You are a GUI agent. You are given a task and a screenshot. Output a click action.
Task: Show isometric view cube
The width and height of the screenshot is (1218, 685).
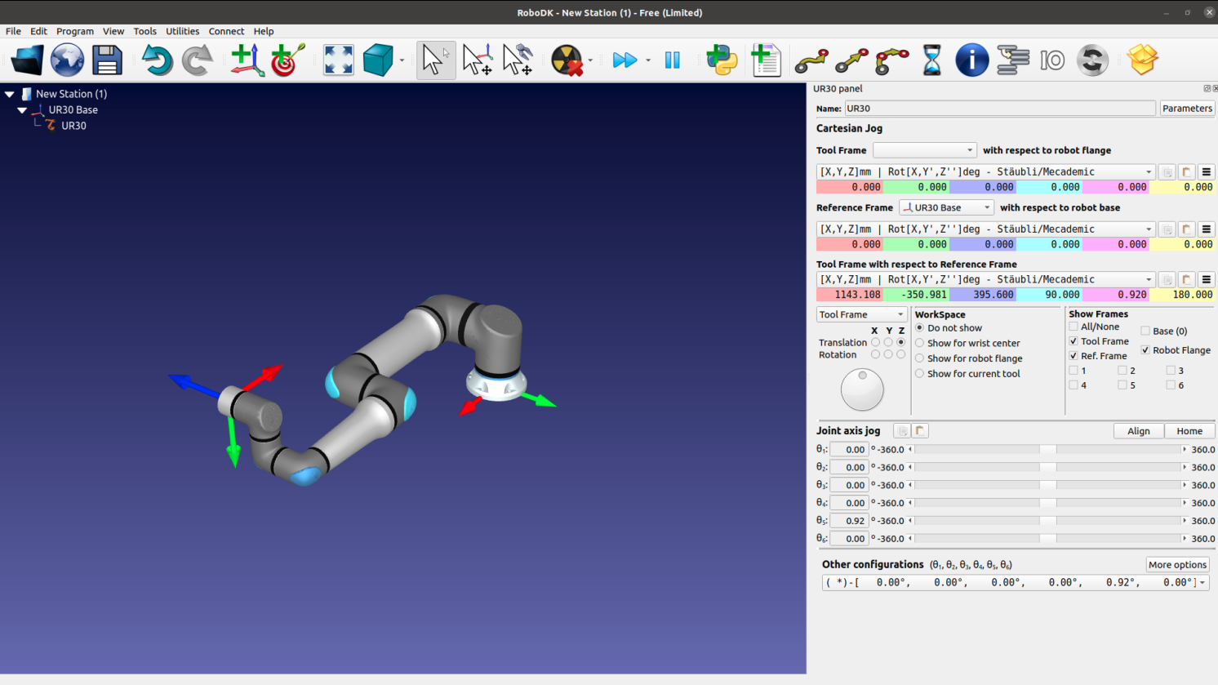coord(378,60)
